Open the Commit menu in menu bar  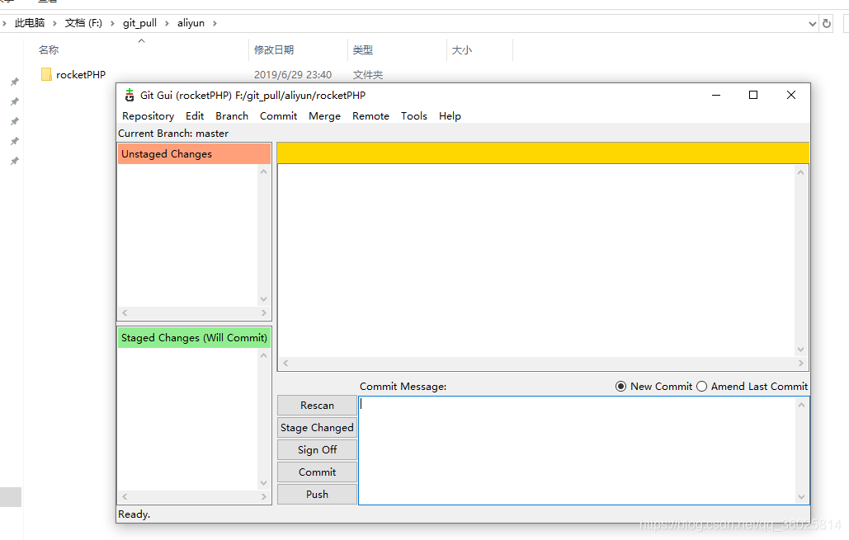tap(278, 115)
